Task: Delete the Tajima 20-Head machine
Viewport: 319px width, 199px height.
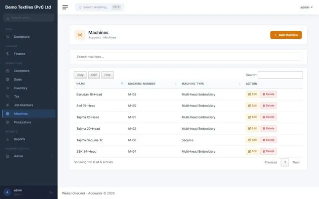Action: pyautogui.click(x=268, y=128)
